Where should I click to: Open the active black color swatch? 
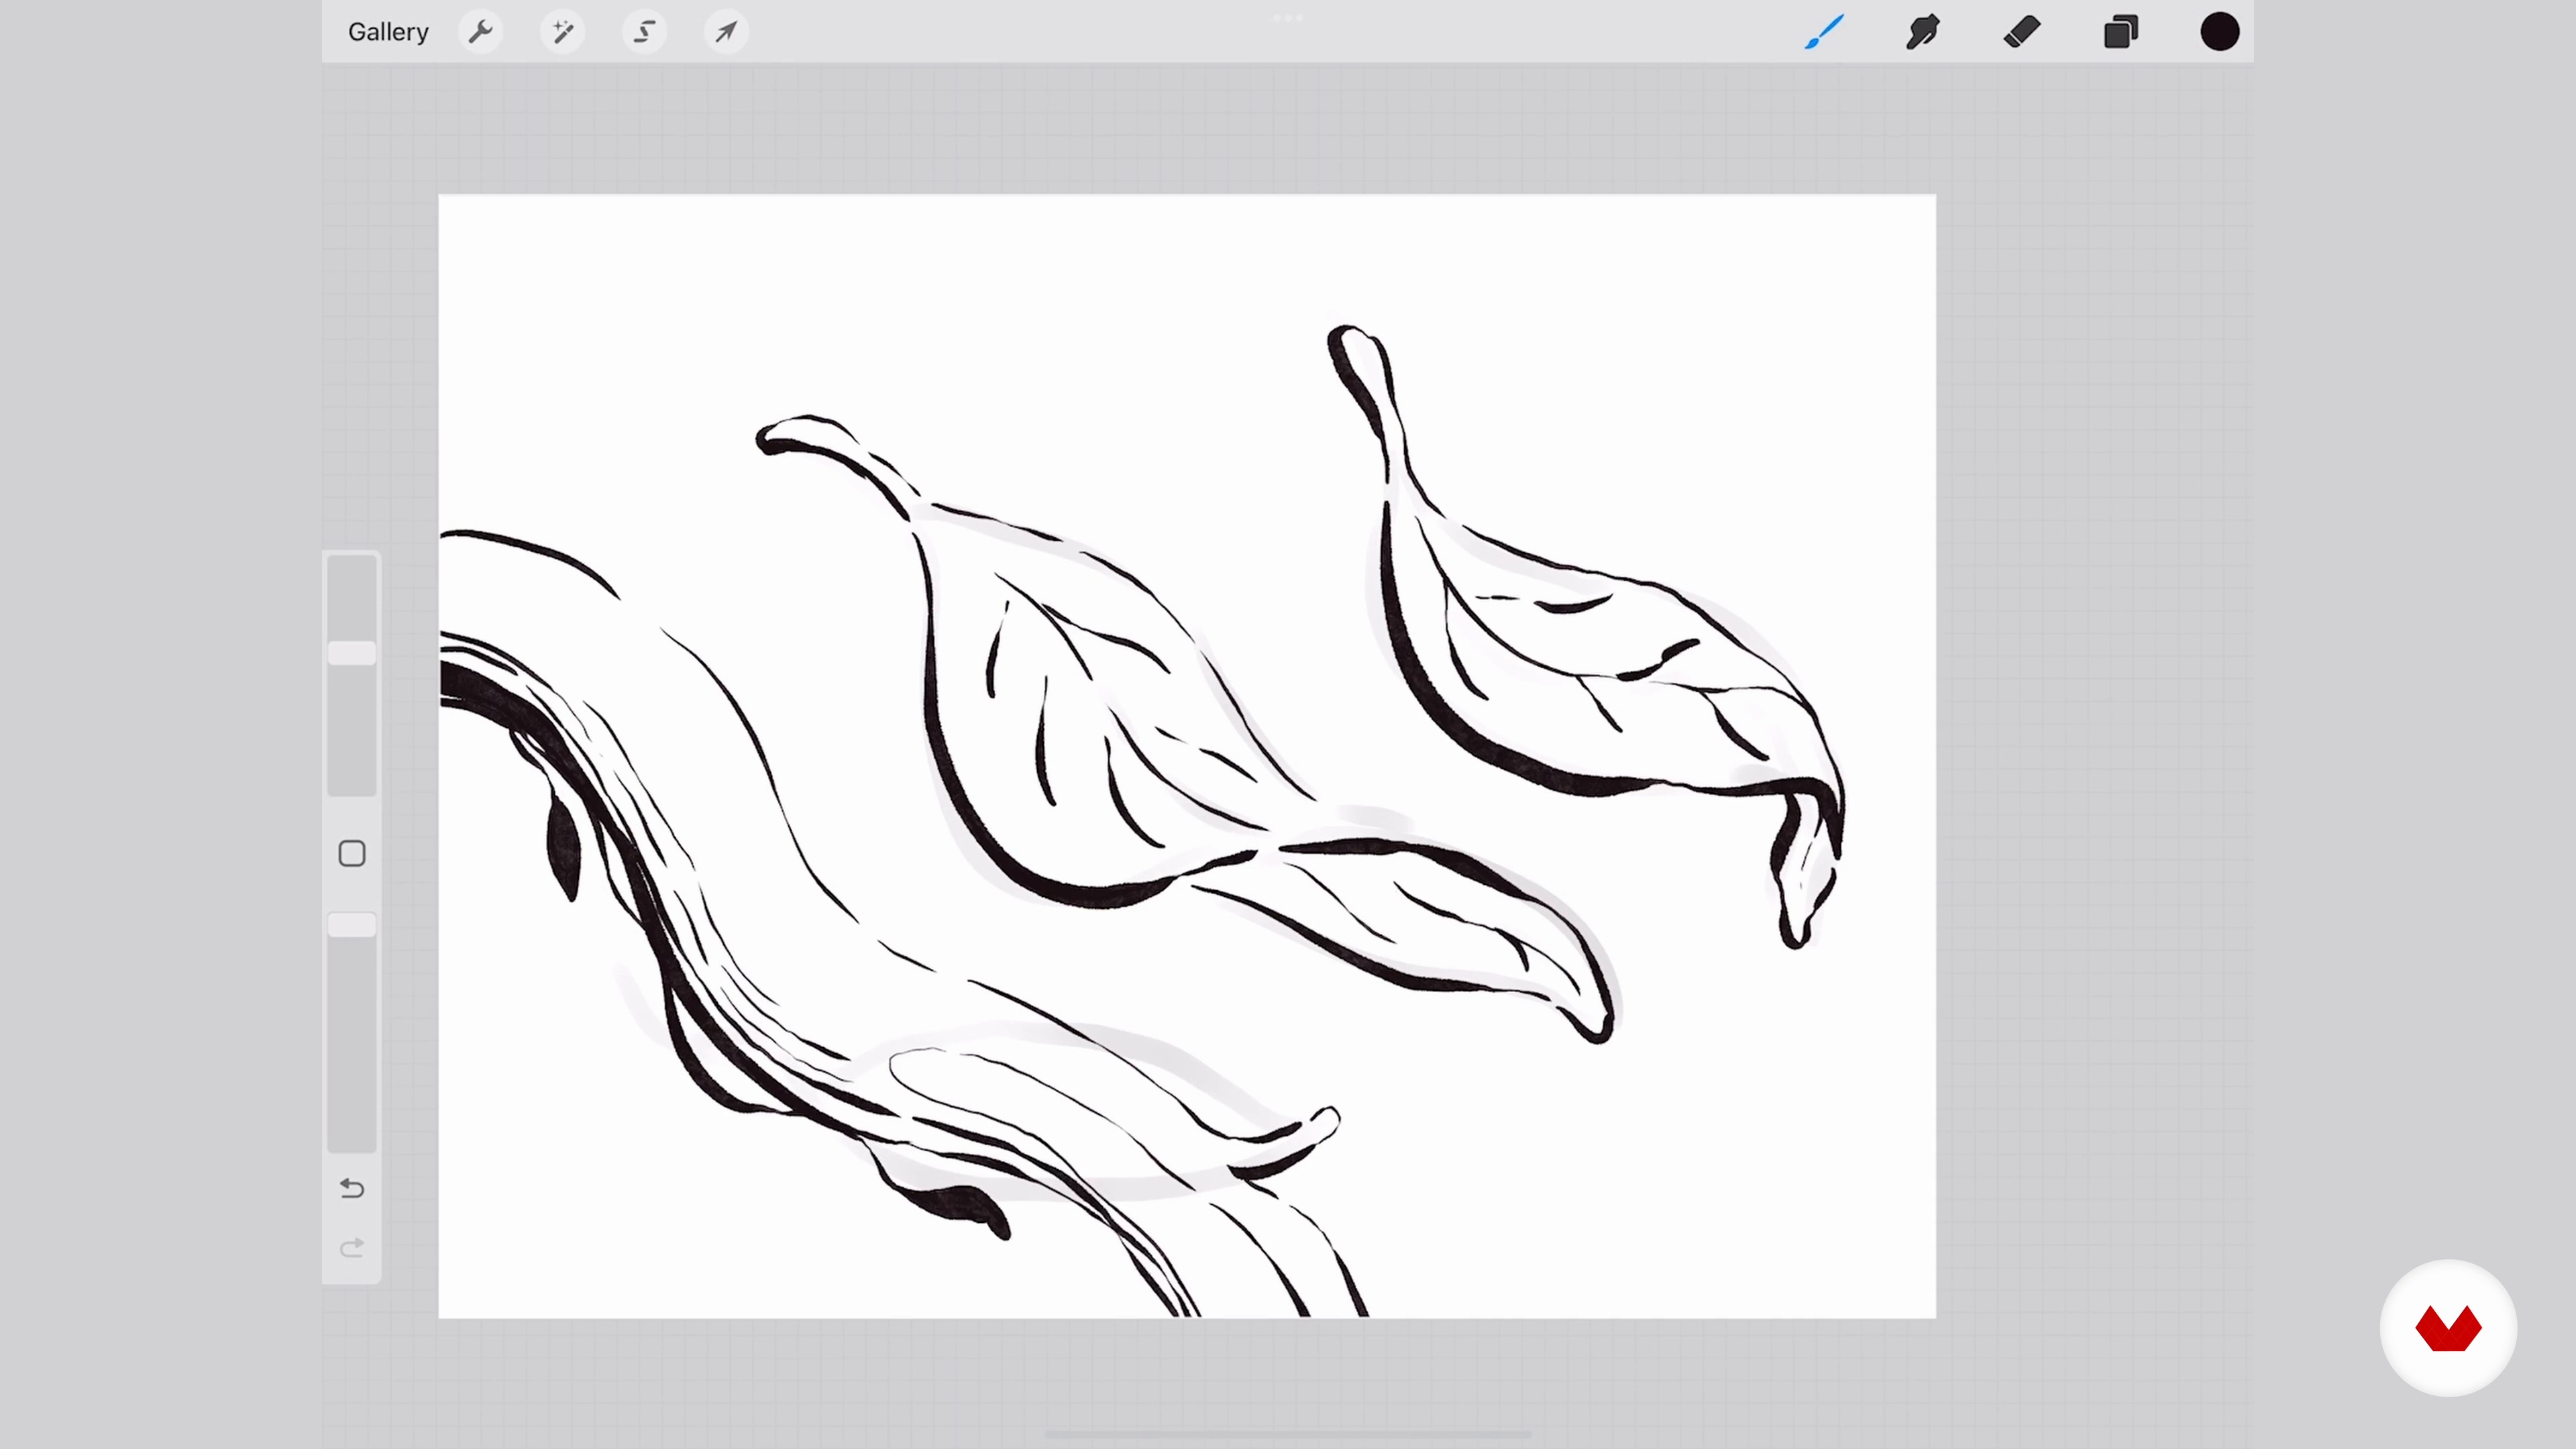2219,32
